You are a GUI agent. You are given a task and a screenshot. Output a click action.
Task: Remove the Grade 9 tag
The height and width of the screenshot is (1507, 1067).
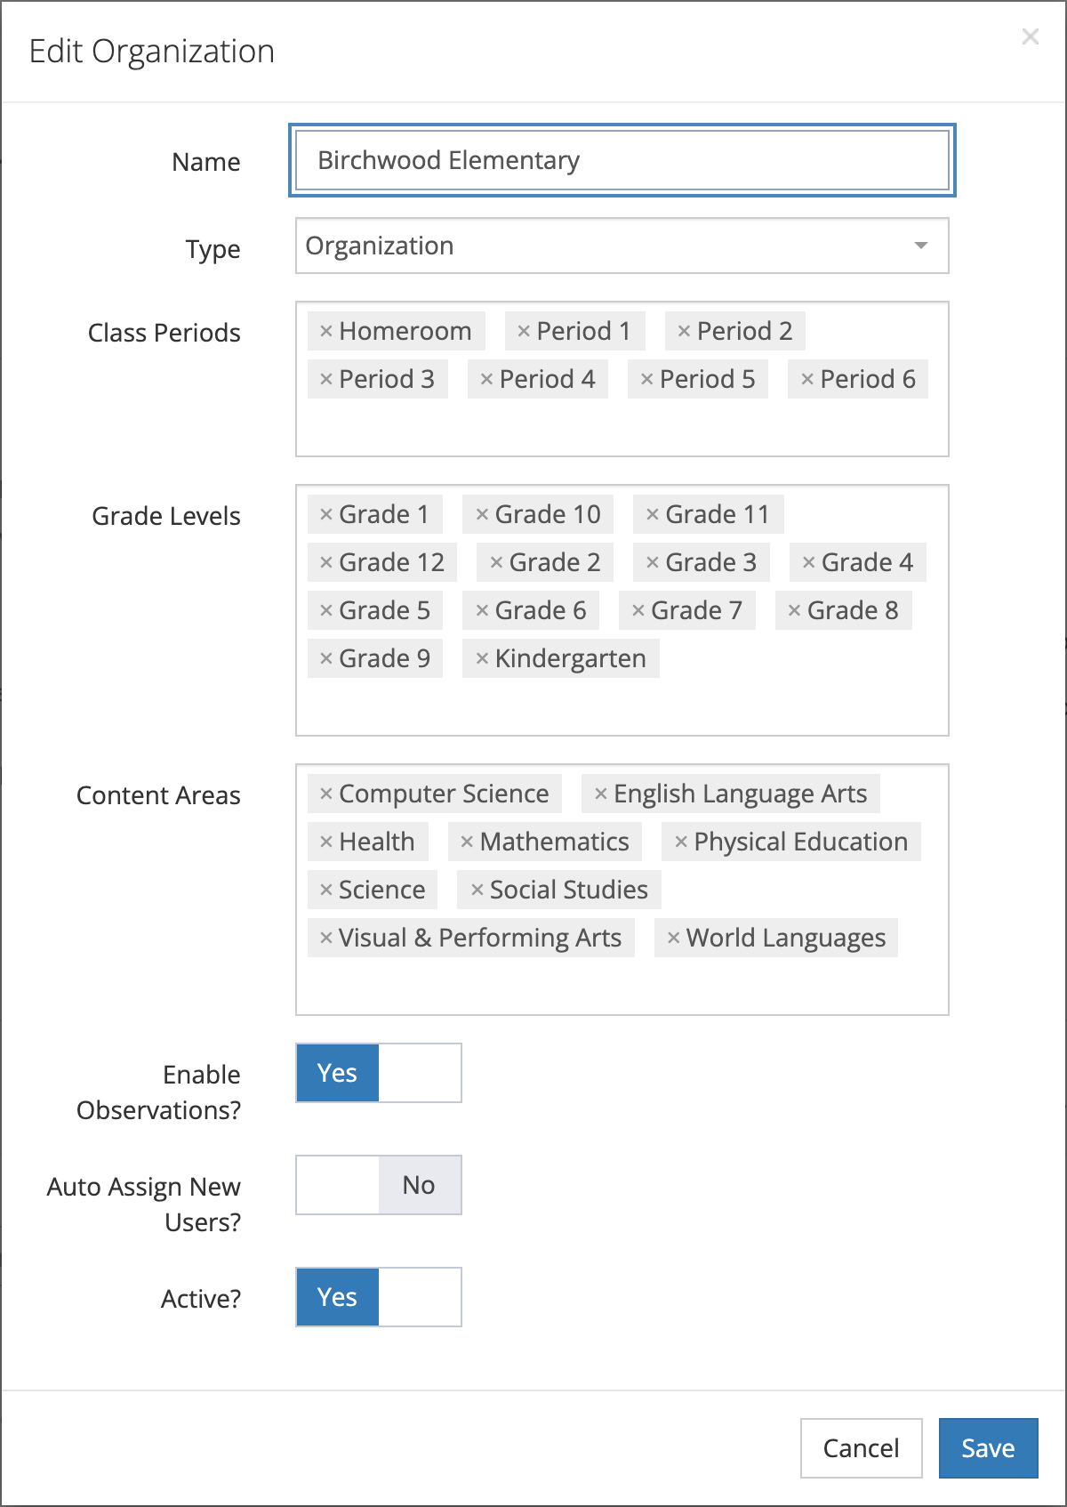coord(326,659)
